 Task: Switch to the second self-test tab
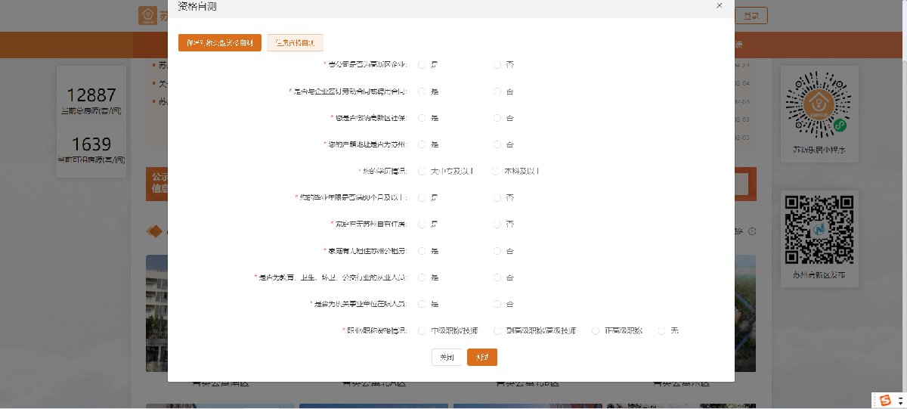(295, 42)
